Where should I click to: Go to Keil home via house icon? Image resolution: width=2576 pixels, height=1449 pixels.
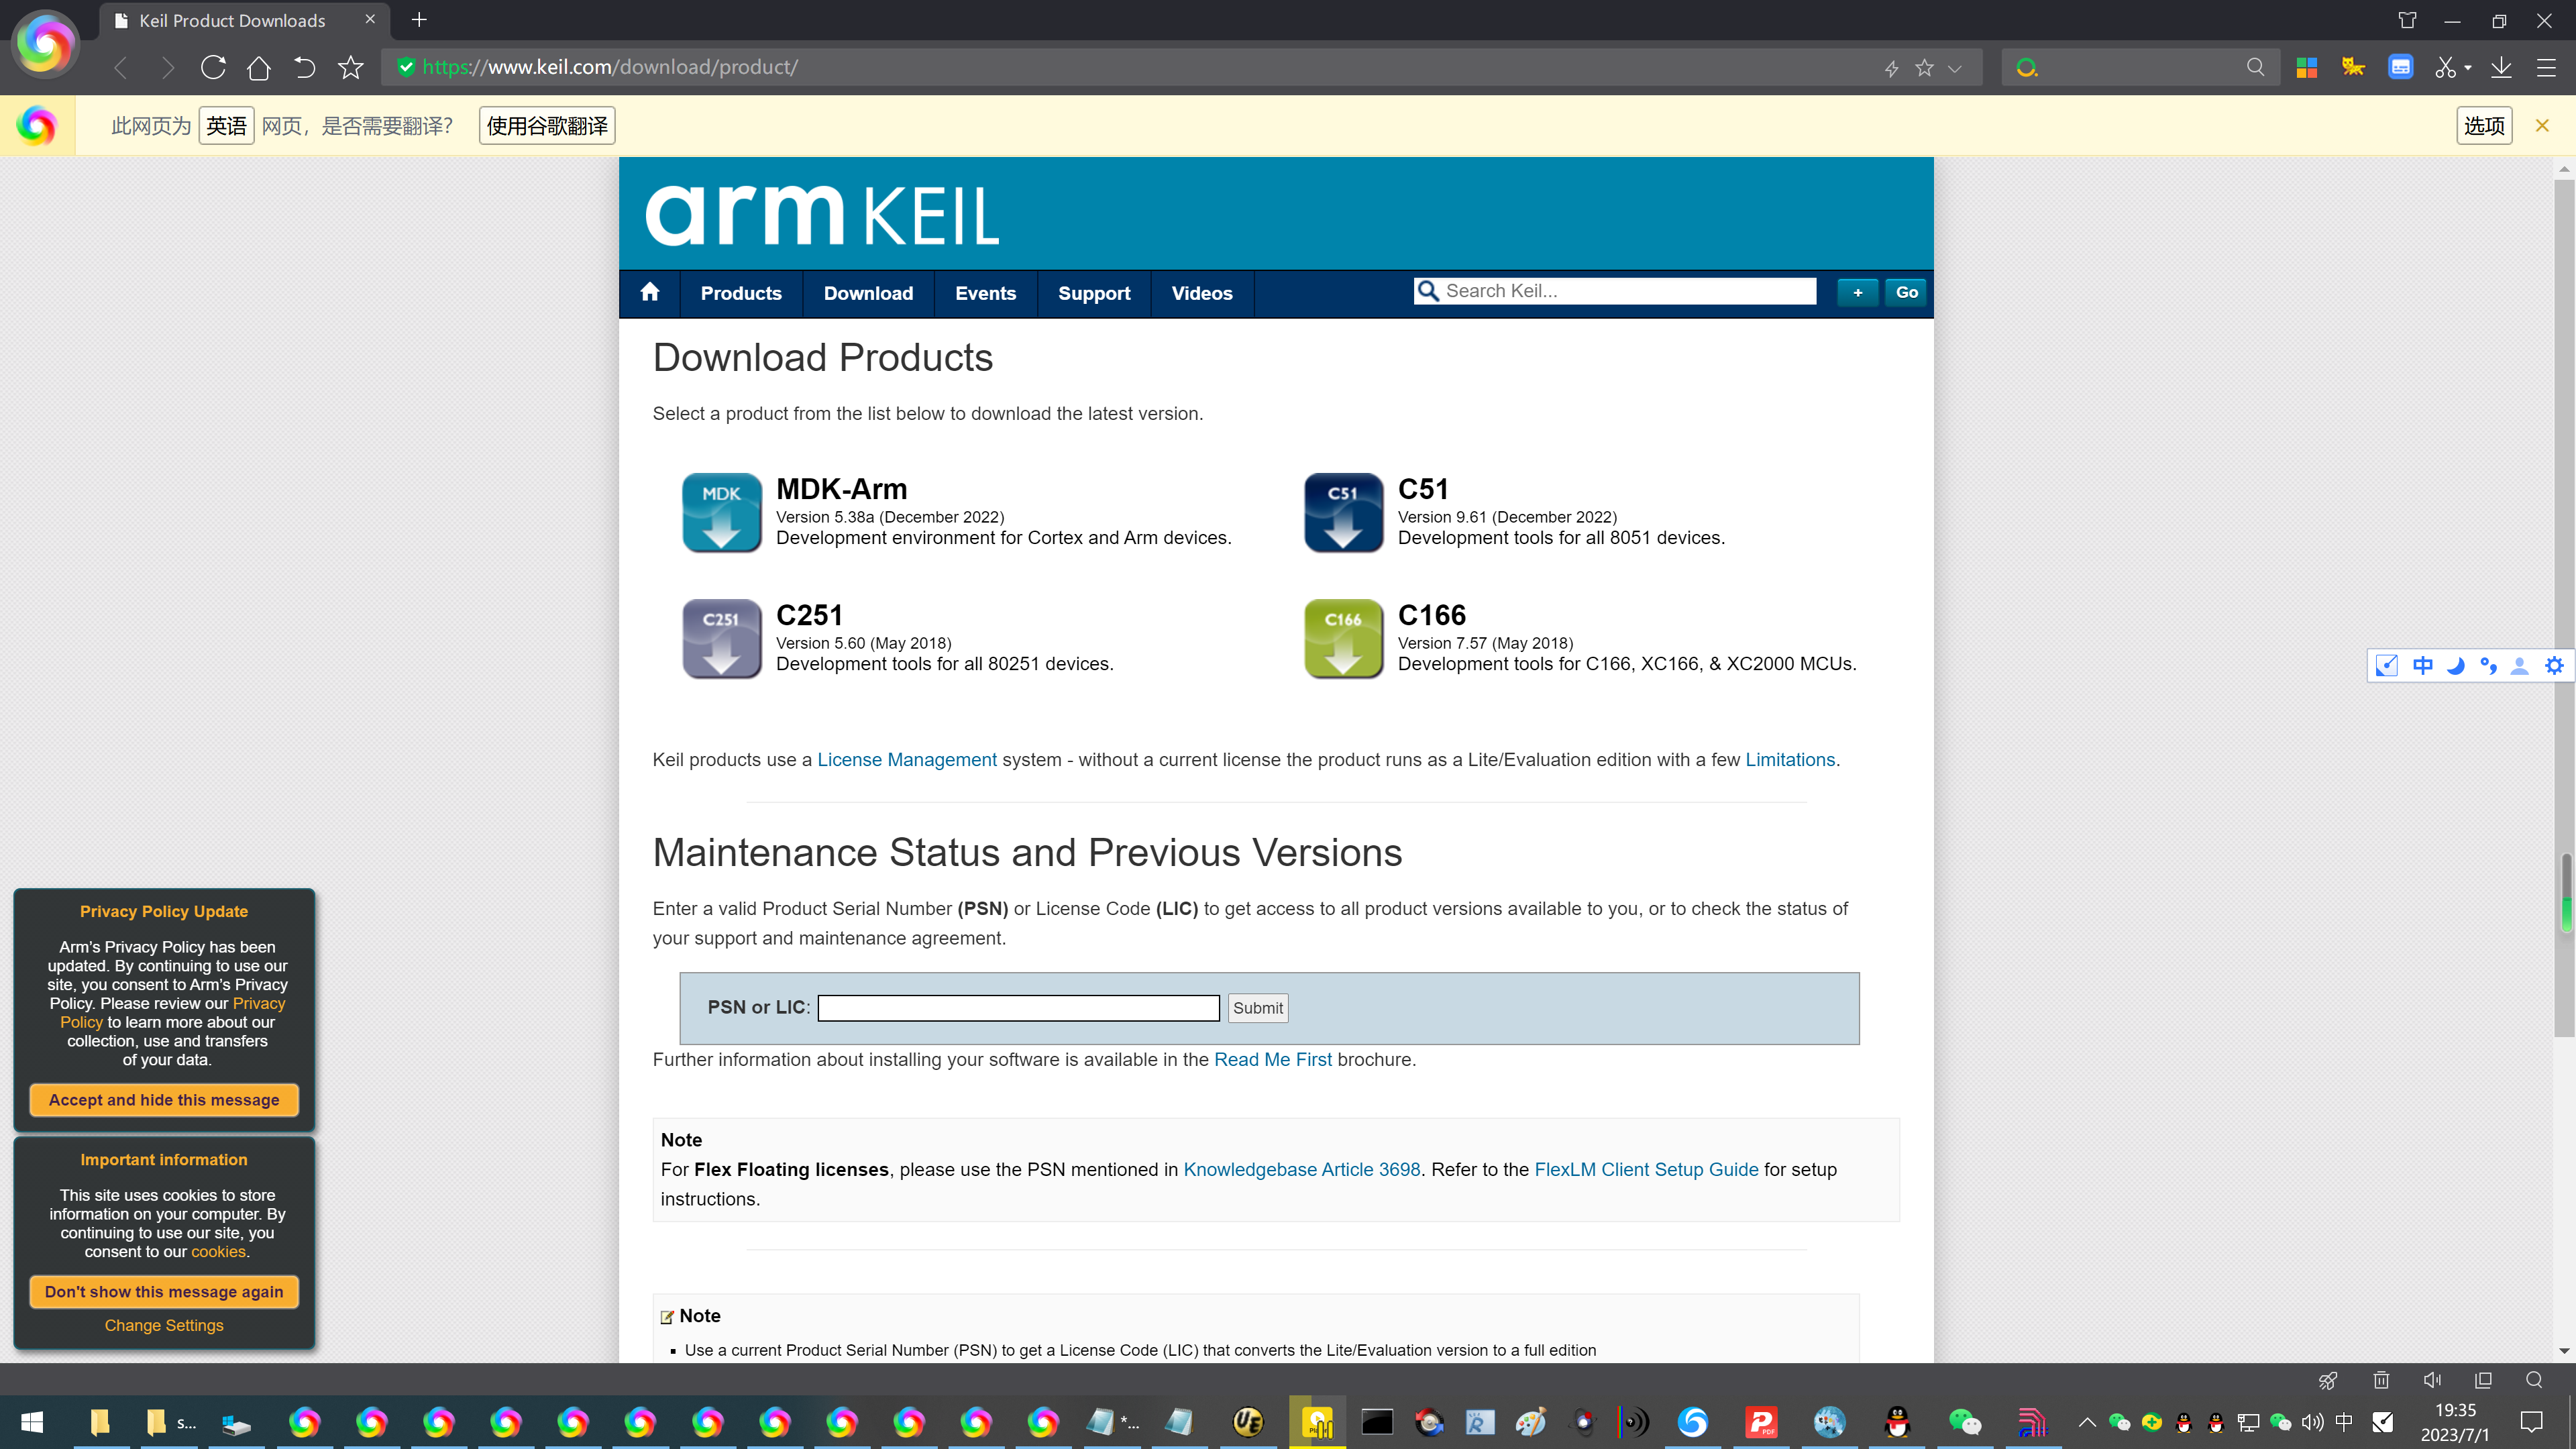pyautogui.click(x=650, y=292)
